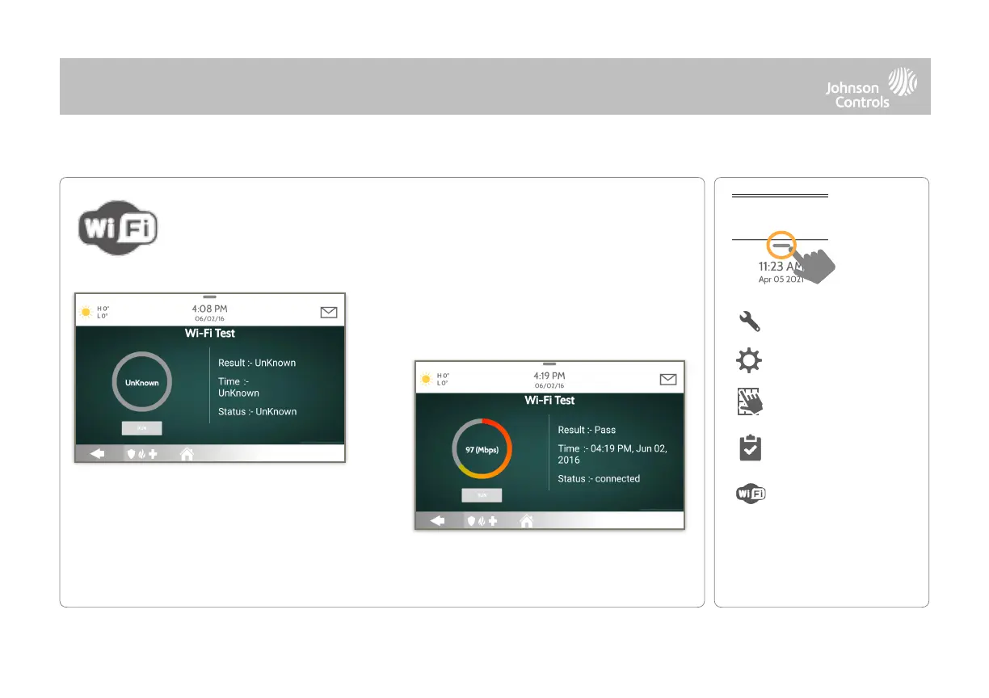Tap the 'Result :- UnKnown' line
The height and width of the screenshot is (698, 989).
pyautogui.click(x=257, y=363)
